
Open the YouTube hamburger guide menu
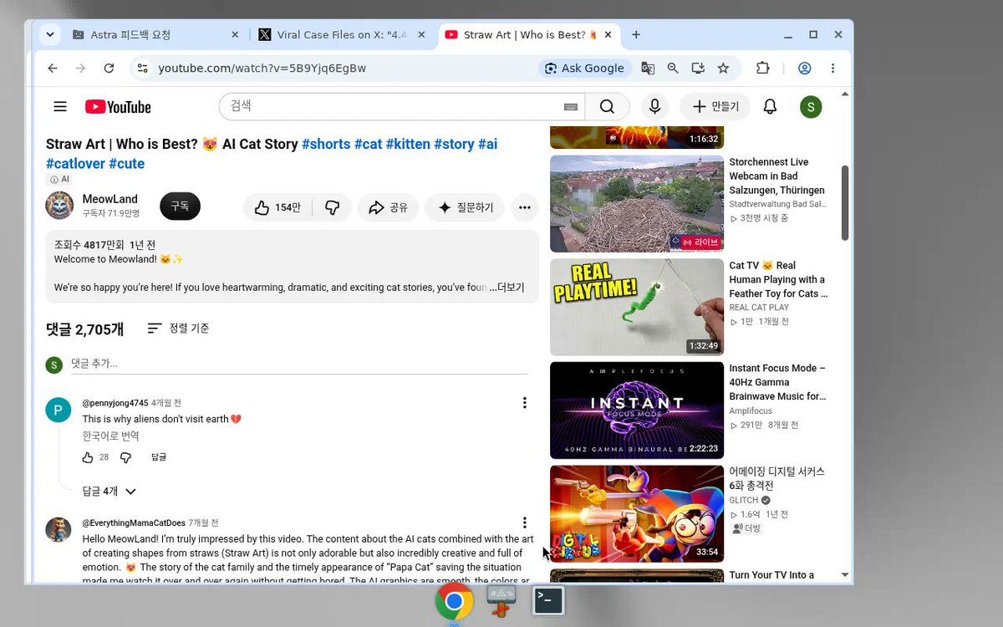[x=60, y=106]
